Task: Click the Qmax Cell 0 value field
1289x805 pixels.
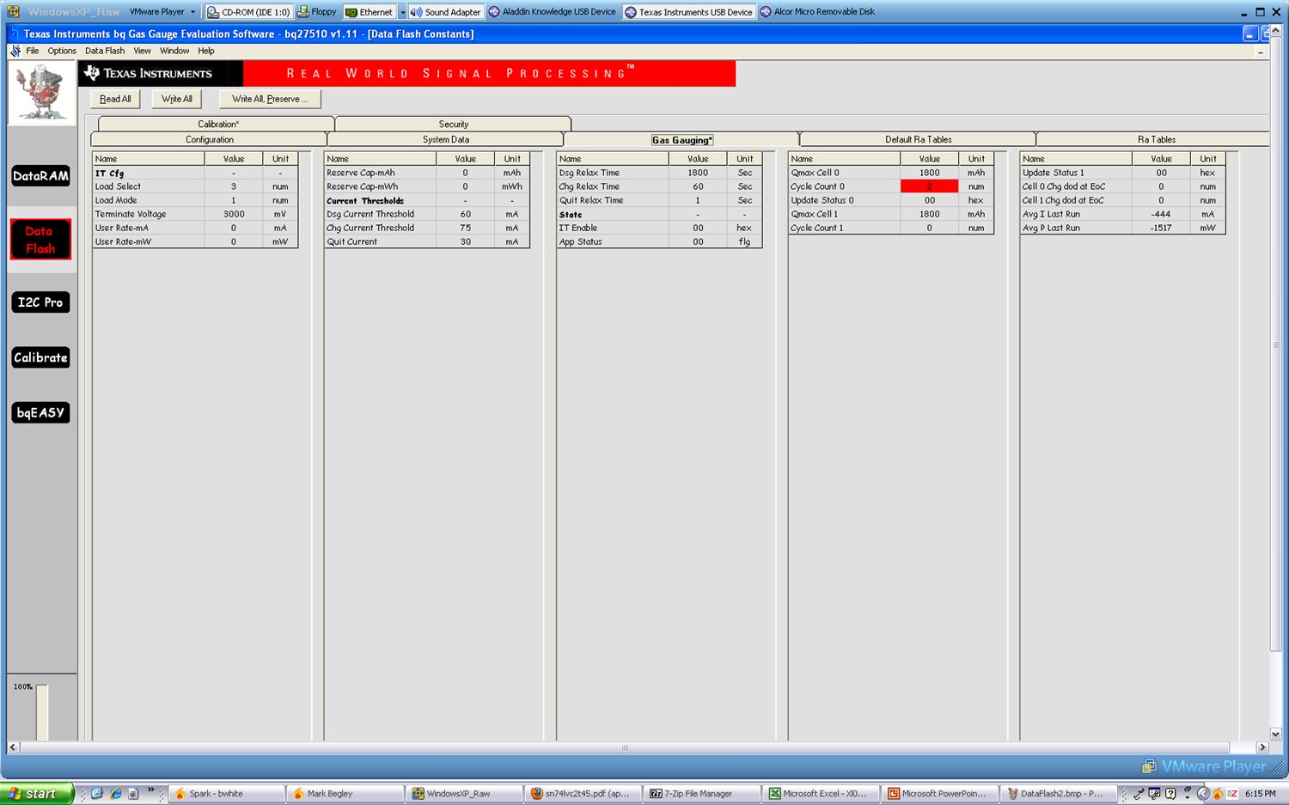Action: 929,173
